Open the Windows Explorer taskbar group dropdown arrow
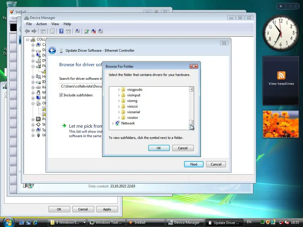Screen dimensions: 303x227 [x=84, y=223]
